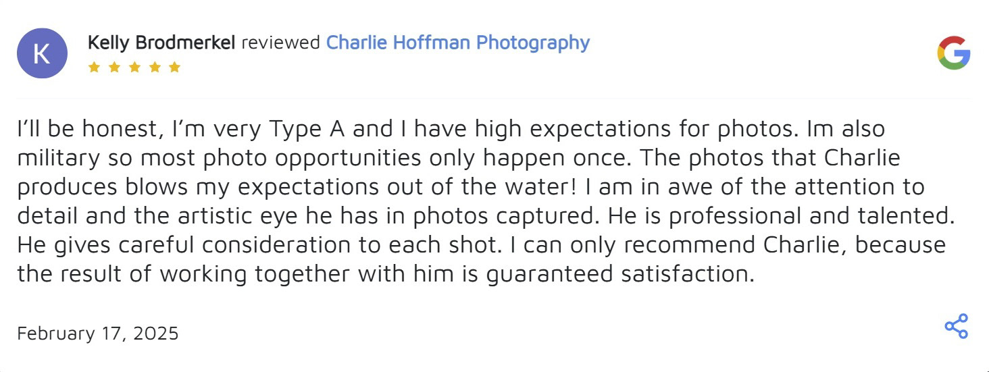Click the second rating star
This screenshot has width=989, height=372.
click(x=114, y=67)
